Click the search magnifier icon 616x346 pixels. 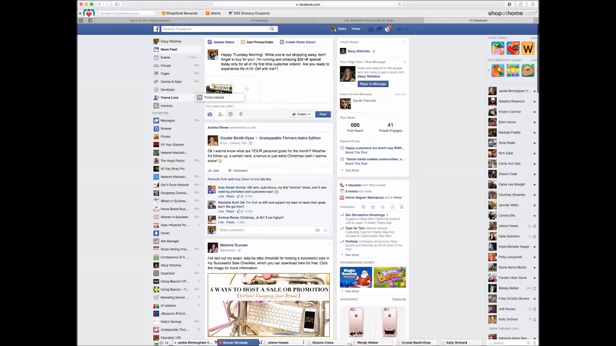272,29
